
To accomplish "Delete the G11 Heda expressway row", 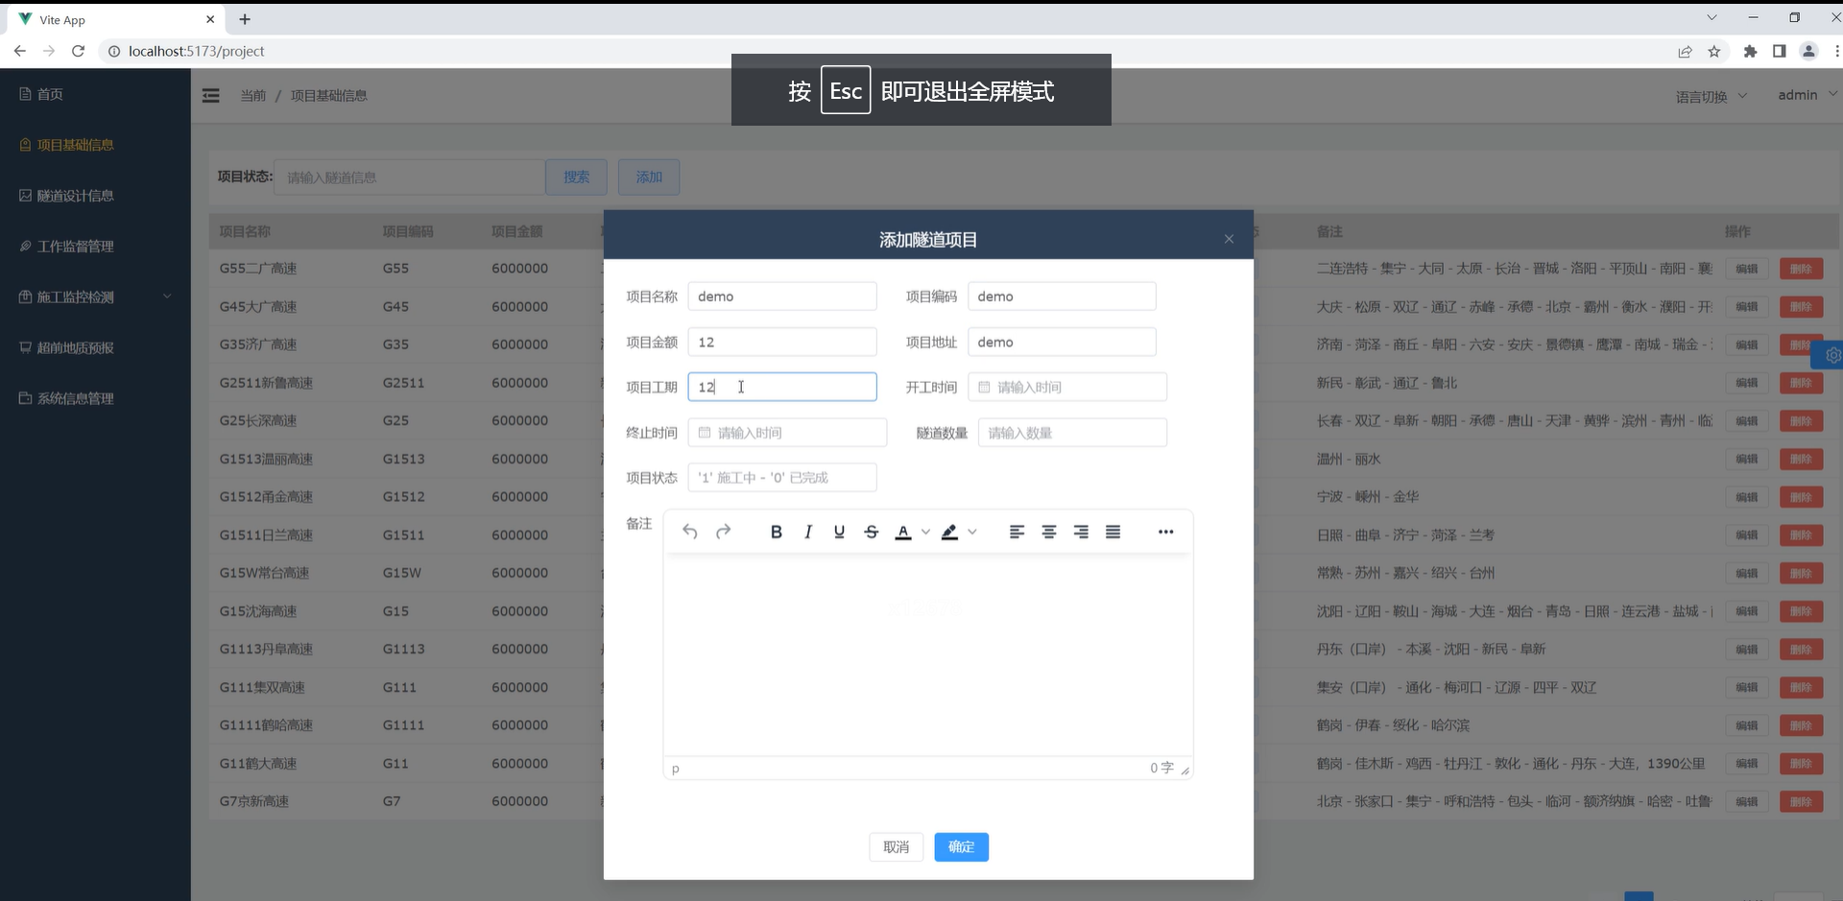I will click(x=1801, y=764).
